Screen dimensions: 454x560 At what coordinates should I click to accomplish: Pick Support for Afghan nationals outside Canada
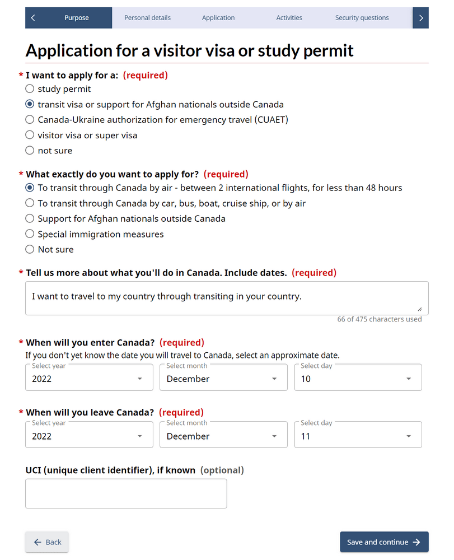(x=30, y=219)
